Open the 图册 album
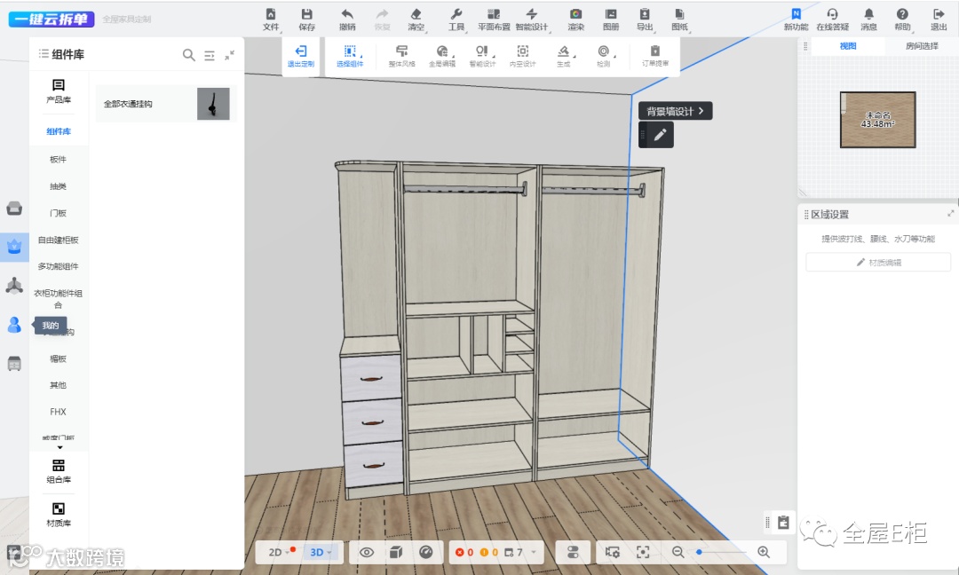The height and width of the screenshot is (575, 959). [x=610, y=20]
